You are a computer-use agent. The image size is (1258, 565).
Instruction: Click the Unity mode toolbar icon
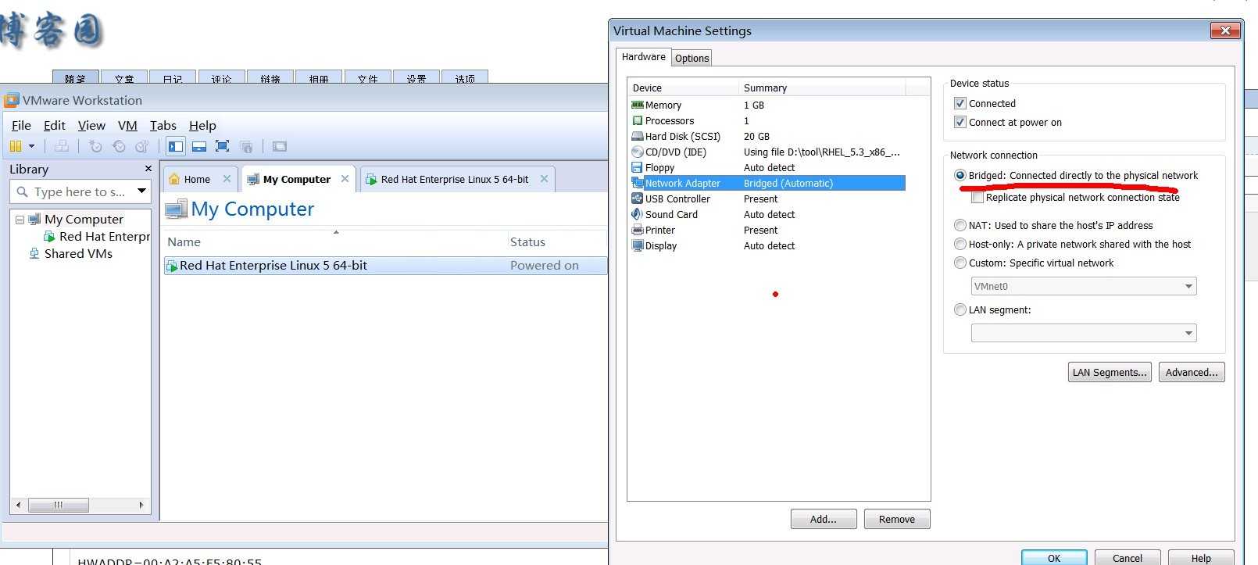coord(246,146)
